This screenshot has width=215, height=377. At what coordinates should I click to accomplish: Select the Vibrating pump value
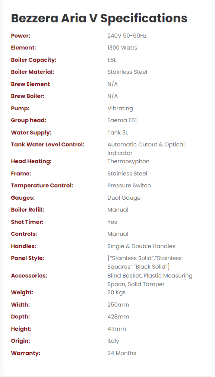[120, 108]
